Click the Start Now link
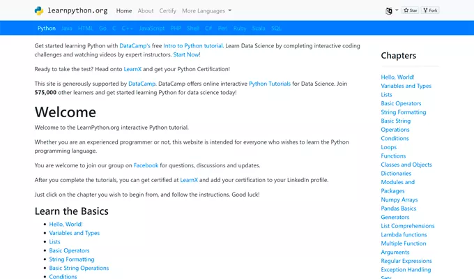The width and height of the screenshot is (474, 279). point(186,55)
